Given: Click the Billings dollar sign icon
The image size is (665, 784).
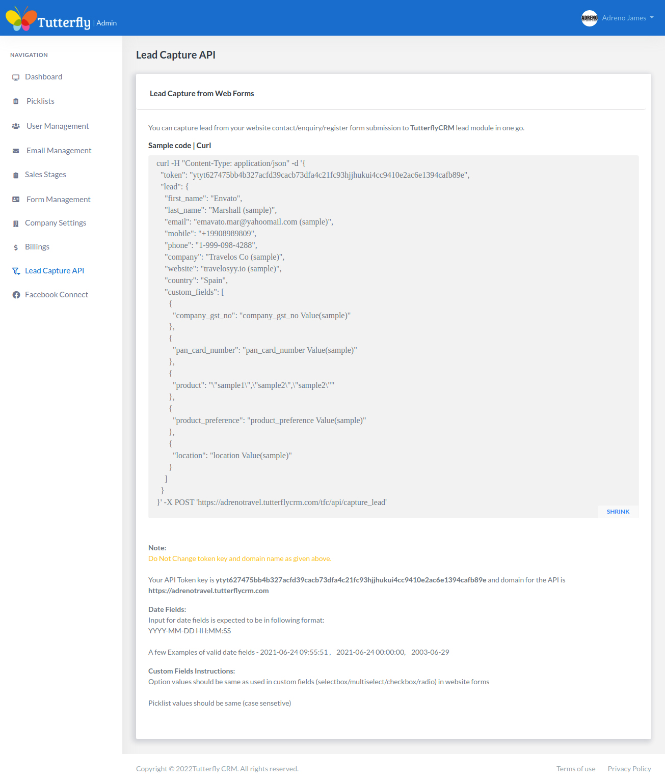Looking at the screenshot, I should point(16,247).
